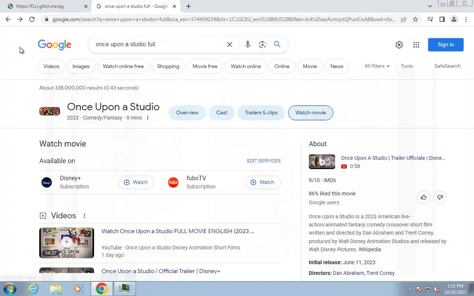The width and height of the screenshot is (474, 296).
Task: Open Chrome's three-dot menu
Action: click(x=466, y=19)
